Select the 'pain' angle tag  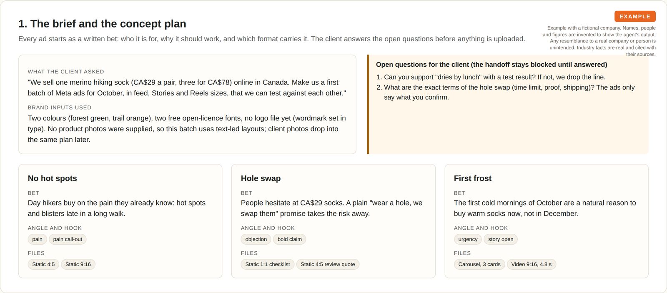click(38, 239)
